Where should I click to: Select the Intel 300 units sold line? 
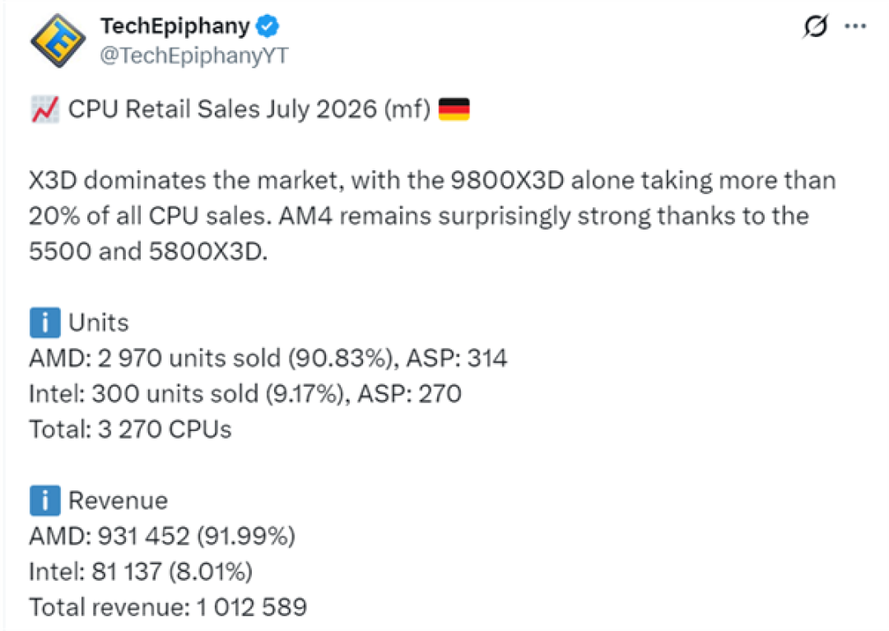point(245,394)
